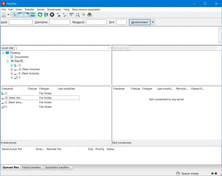The width and height of the screenshot is (222, 176).
Task: Collapse the This PC tree node
Action: coord(7,61)
